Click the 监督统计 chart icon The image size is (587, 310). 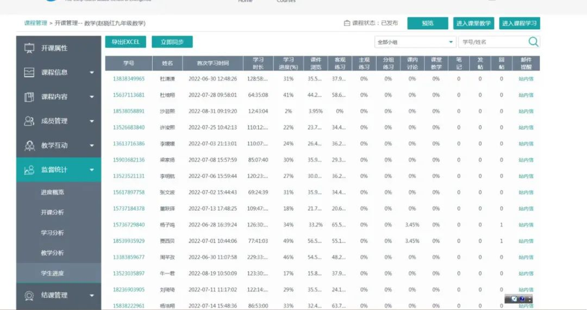pos(29,170)
